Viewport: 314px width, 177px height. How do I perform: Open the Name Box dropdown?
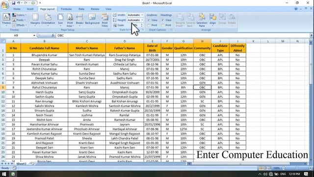tap(34, 35)
